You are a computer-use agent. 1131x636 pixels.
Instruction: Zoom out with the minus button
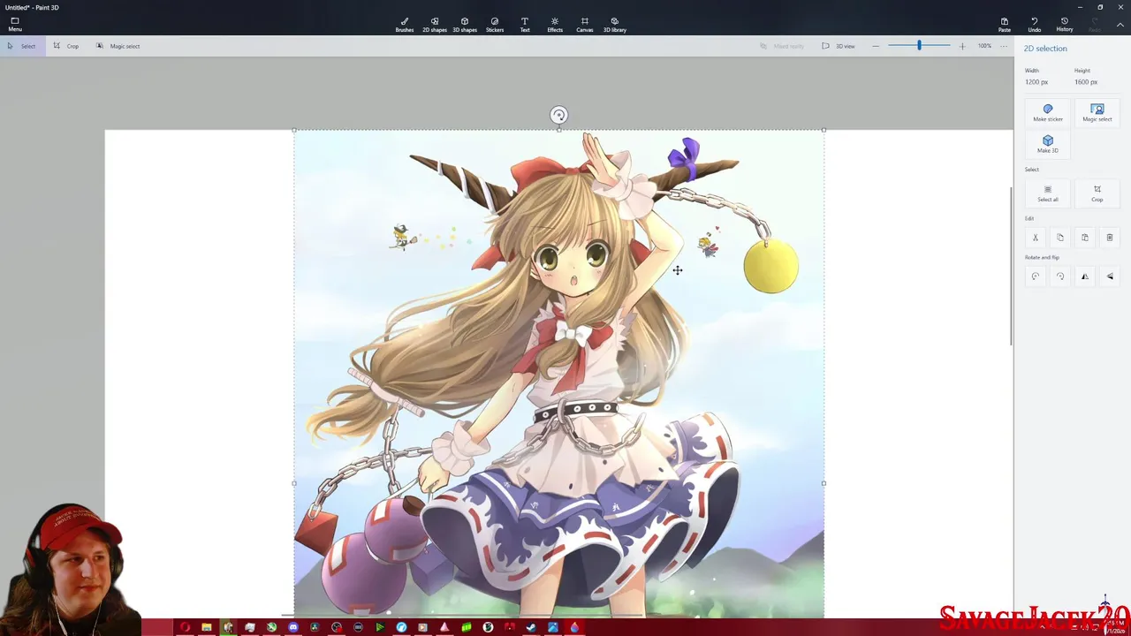pos(876,46)
